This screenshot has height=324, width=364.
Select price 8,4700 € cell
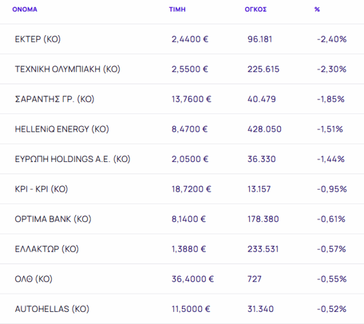coord(189,129)
